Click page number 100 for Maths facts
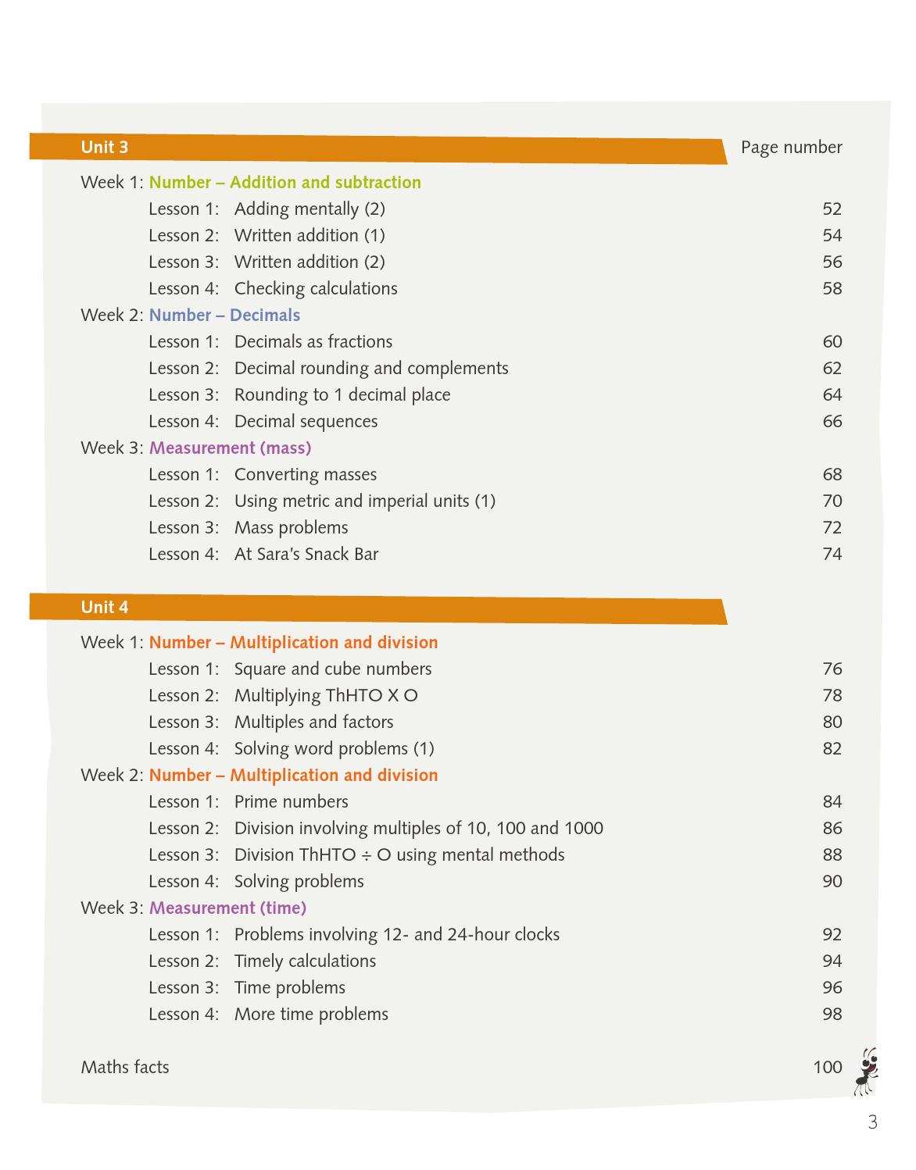Screen dimensions: 916x1170 (x=828, y=1067)
